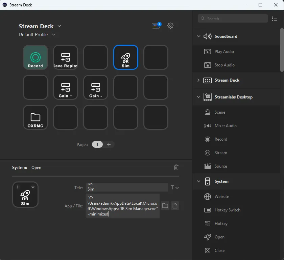Screen dimensions: 284x260
Task: Select the DR Sim key
Action: pos(126,57)
